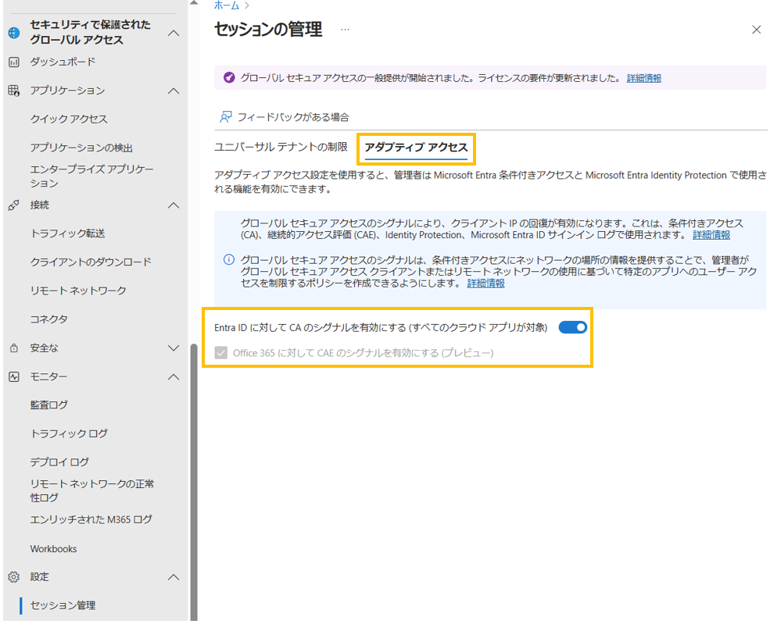Click the ダッシュボード dashboard icon

[x=14, y=62]
